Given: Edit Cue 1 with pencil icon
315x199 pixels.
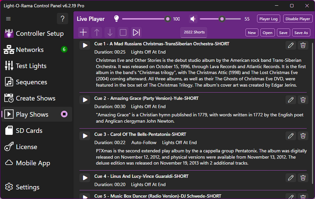Looking at the screenshot, I should [291, 45].
